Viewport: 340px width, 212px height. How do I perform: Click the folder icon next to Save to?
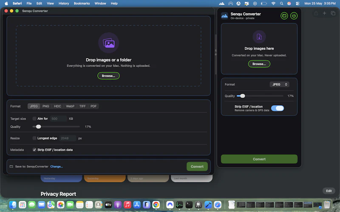(x=11, y=166)
